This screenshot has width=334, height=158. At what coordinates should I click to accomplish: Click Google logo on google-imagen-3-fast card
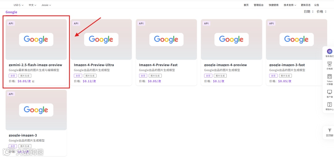pyautogui.click(x=297, y=39)
